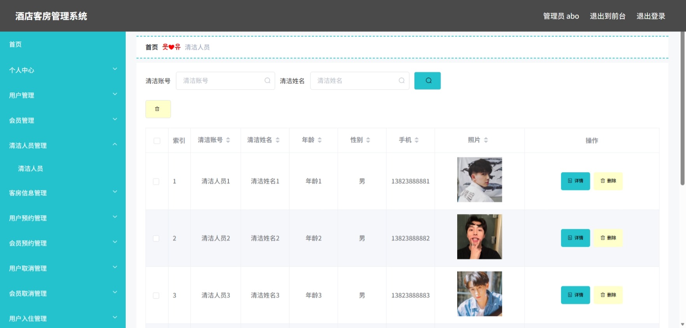Click cell 年龄1
This screenshot has width=686, height=328.
[x=314, y=181]
